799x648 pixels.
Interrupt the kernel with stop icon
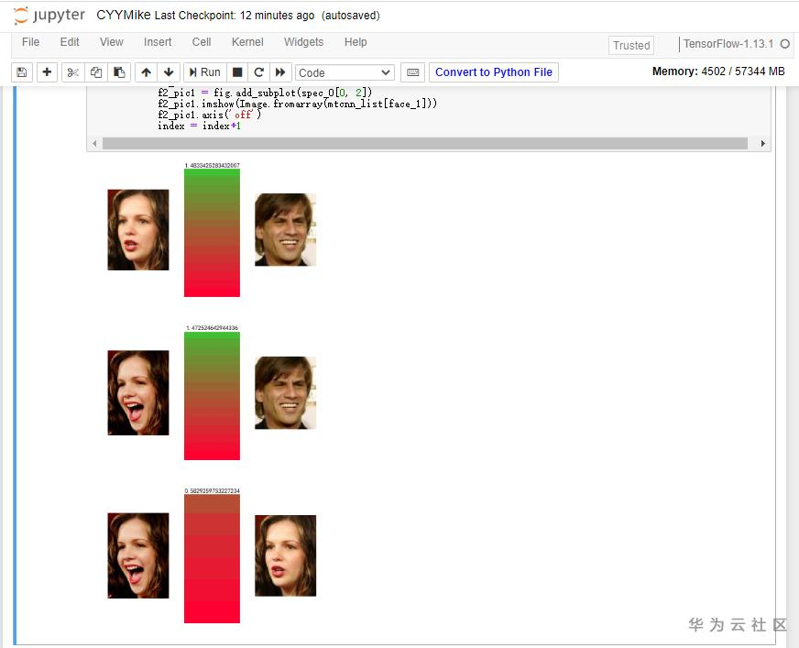[237, 72]
